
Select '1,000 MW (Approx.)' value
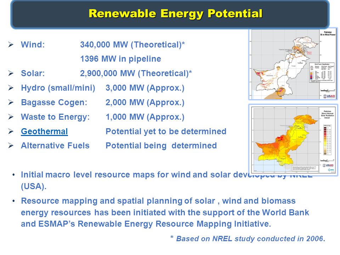145,117
